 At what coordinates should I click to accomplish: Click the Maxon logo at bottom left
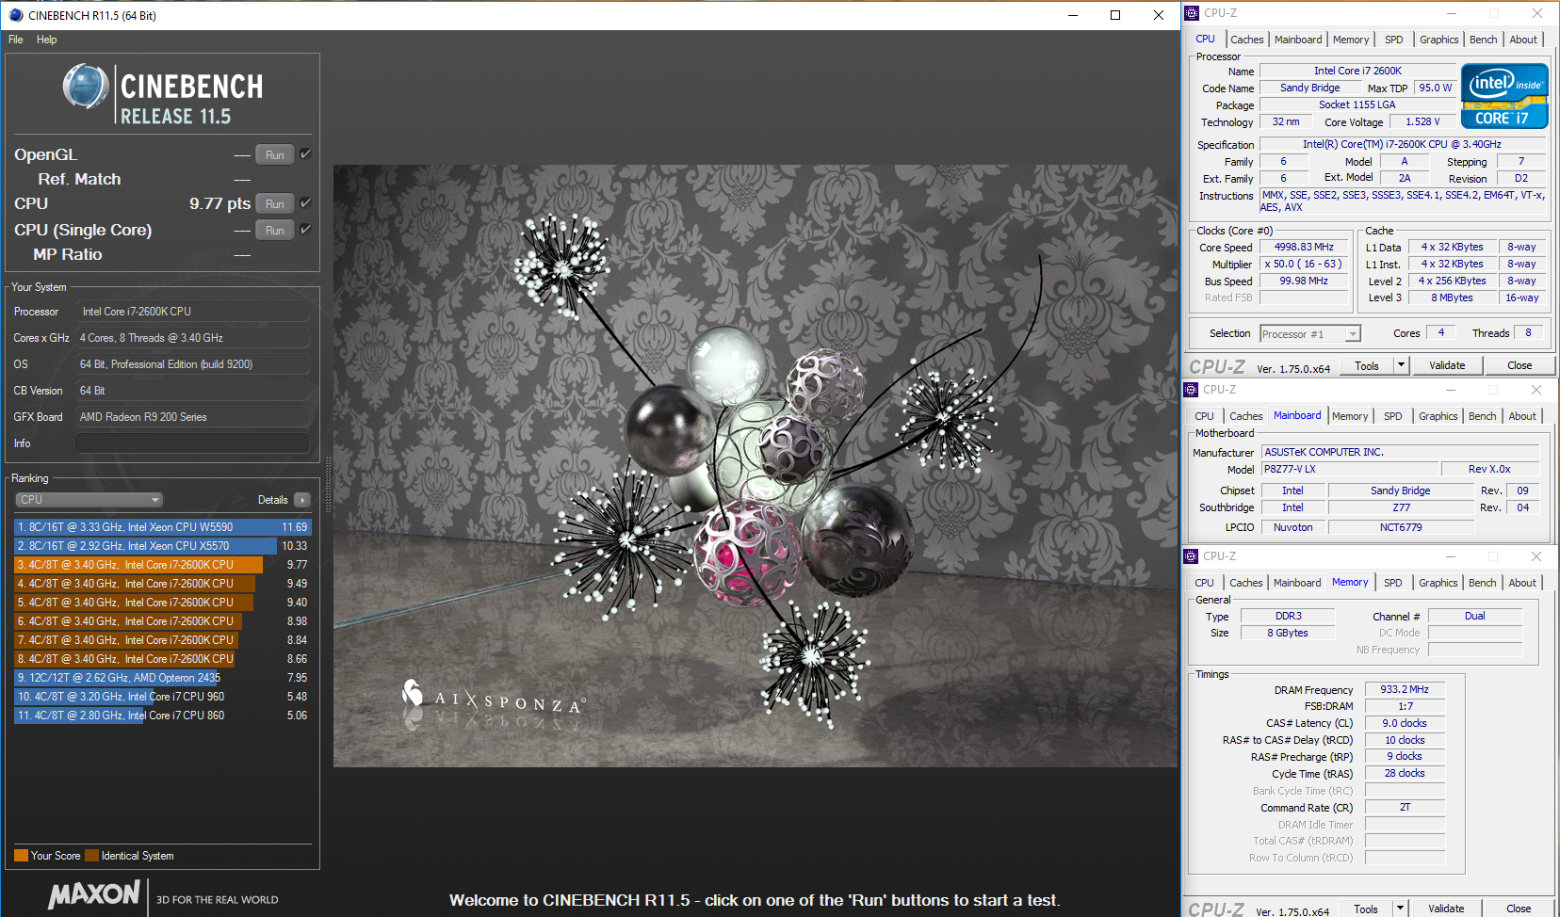point(94,894)
